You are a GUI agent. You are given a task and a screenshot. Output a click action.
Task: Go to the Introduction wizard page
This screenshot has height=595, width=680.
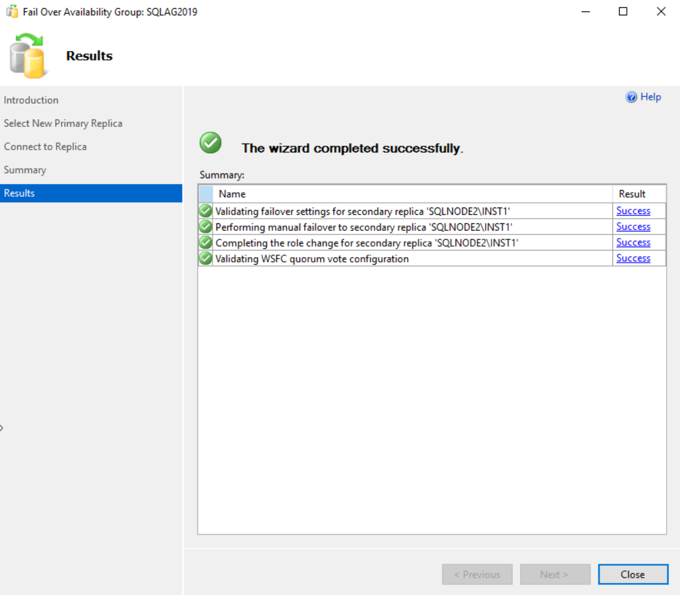click(x=31, y=100)
